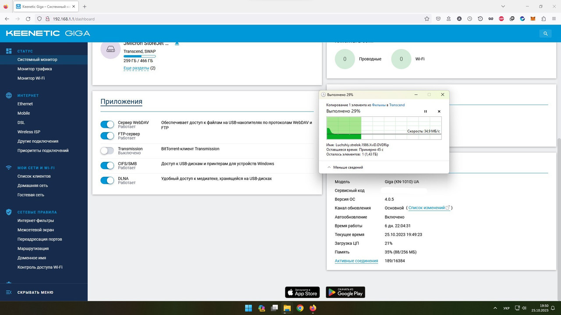
Task: Click the browser history clock icon
Action: click(470, 19)
